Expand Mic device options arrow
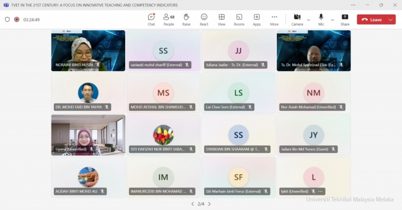This screenshot has height=210, width=402. (332, 20)
